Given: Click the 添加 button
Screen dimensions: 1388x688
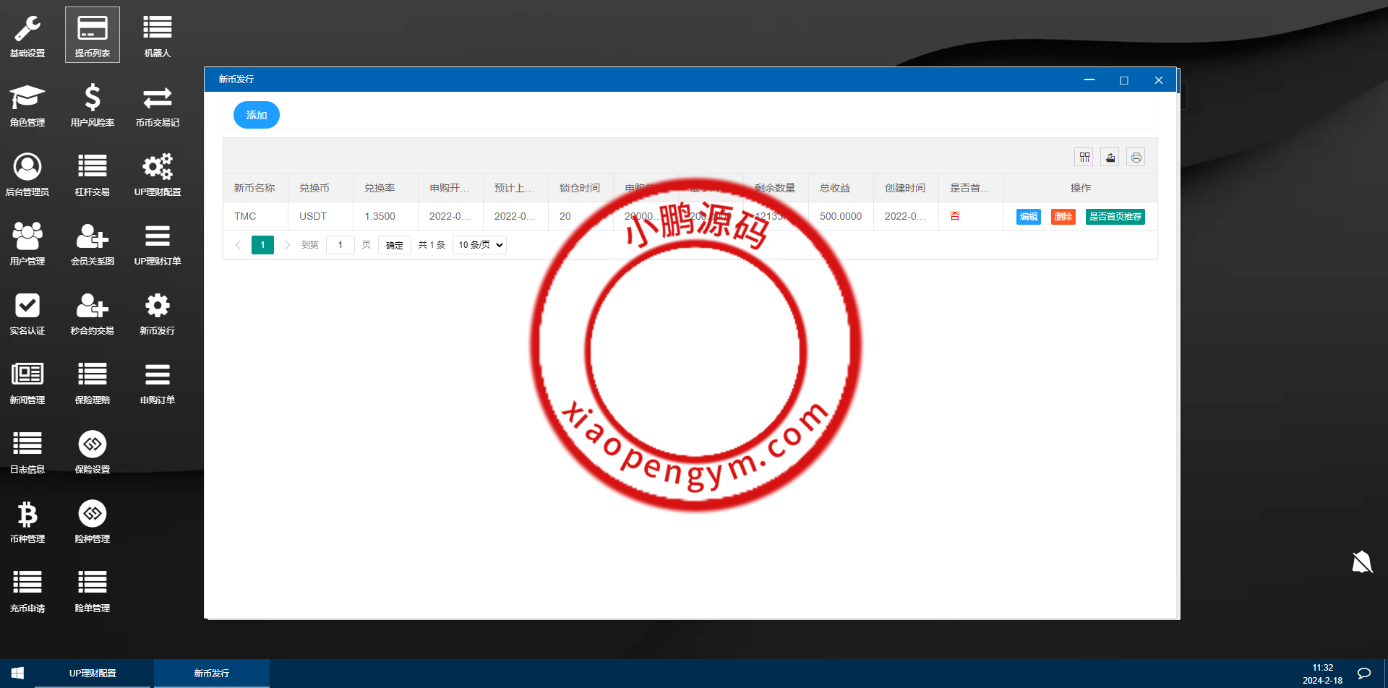Looking at the screenshot, I should click(x=256, y=114).
